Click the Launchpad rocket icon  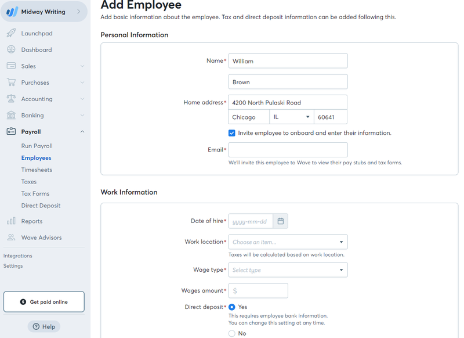click(x=11, y=33)
